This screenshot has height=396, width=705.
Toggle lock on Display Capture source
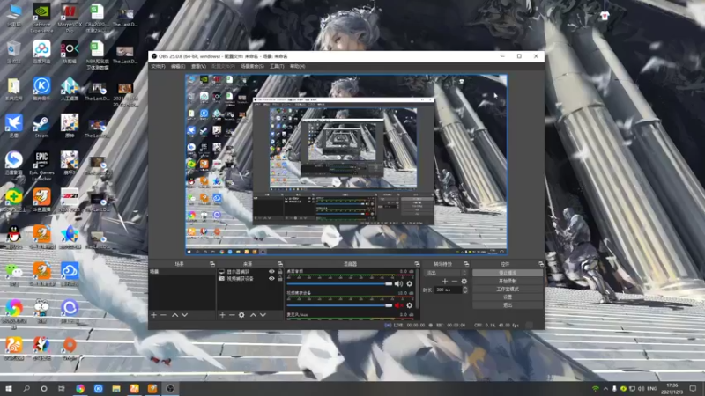point(279,272)
